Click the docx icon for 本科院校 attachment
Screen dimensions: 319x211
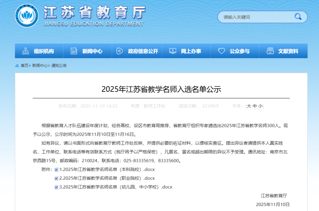56,170
